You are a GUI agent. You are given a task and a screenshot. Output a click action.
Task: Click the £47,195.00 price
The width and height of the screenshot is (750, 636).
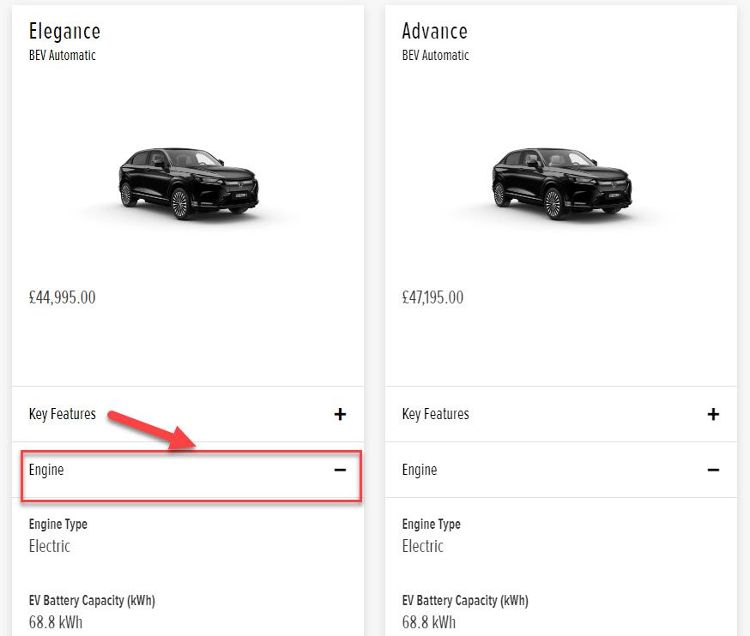coord(432,297)
